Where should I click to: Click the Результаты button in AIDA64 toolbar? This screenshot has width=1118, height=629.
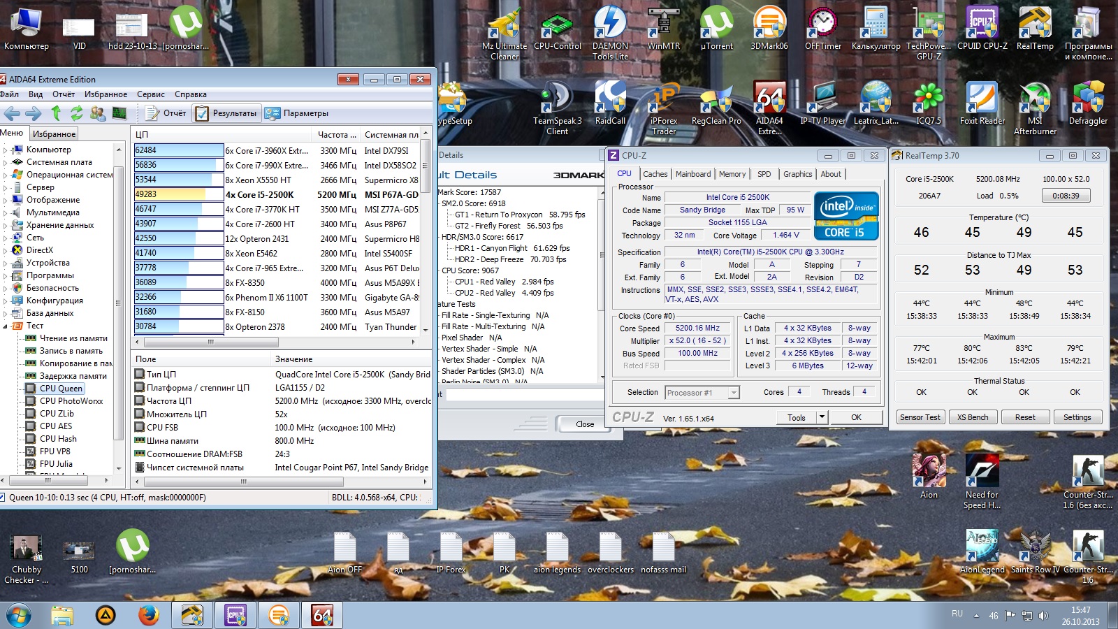226,113
